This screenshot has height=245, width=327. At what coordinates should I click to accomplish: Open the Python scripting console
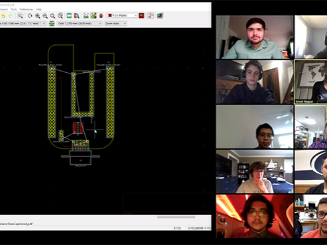click(x=160, y=15)
